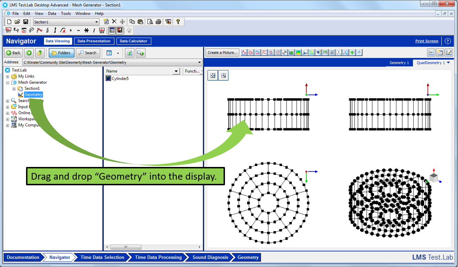Click the plus add operation icon

click(x=71, y=31)
